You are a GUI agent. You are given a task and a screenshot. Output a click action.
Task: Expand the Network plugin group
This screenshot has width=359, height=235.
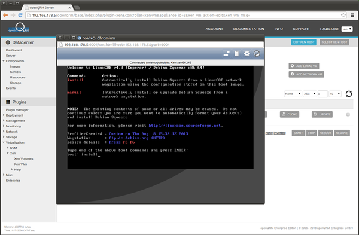(x=4, y=132)
